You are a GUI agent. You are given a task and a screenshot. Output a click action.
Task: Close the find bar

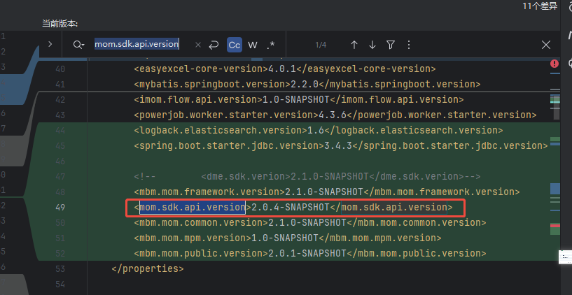tap(546, 45)
